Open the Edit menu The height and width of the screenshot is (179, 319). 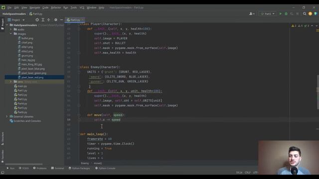point(16,7)
